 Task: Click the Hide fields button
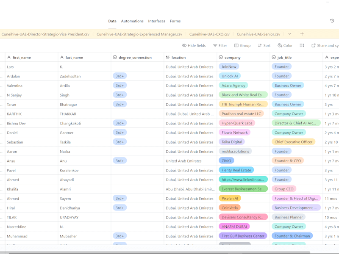tap(194, 45)
